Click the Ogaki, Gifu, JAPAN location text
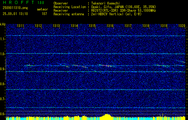The height and width of the screenshot is (120, 188). [123, 7]
